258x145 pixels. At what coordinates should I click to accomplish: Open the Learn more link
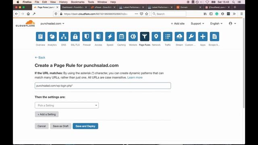[x=135, y=77]
